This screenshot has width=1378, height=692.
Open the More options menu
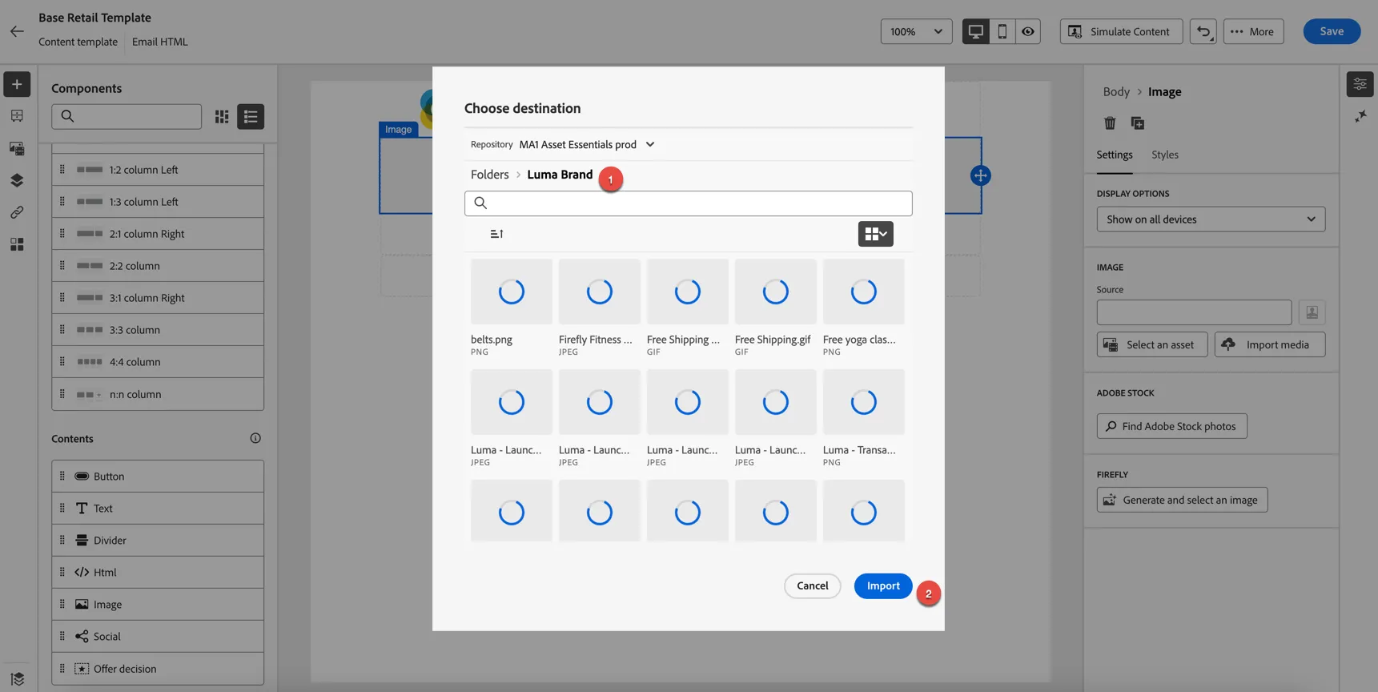1253,31
